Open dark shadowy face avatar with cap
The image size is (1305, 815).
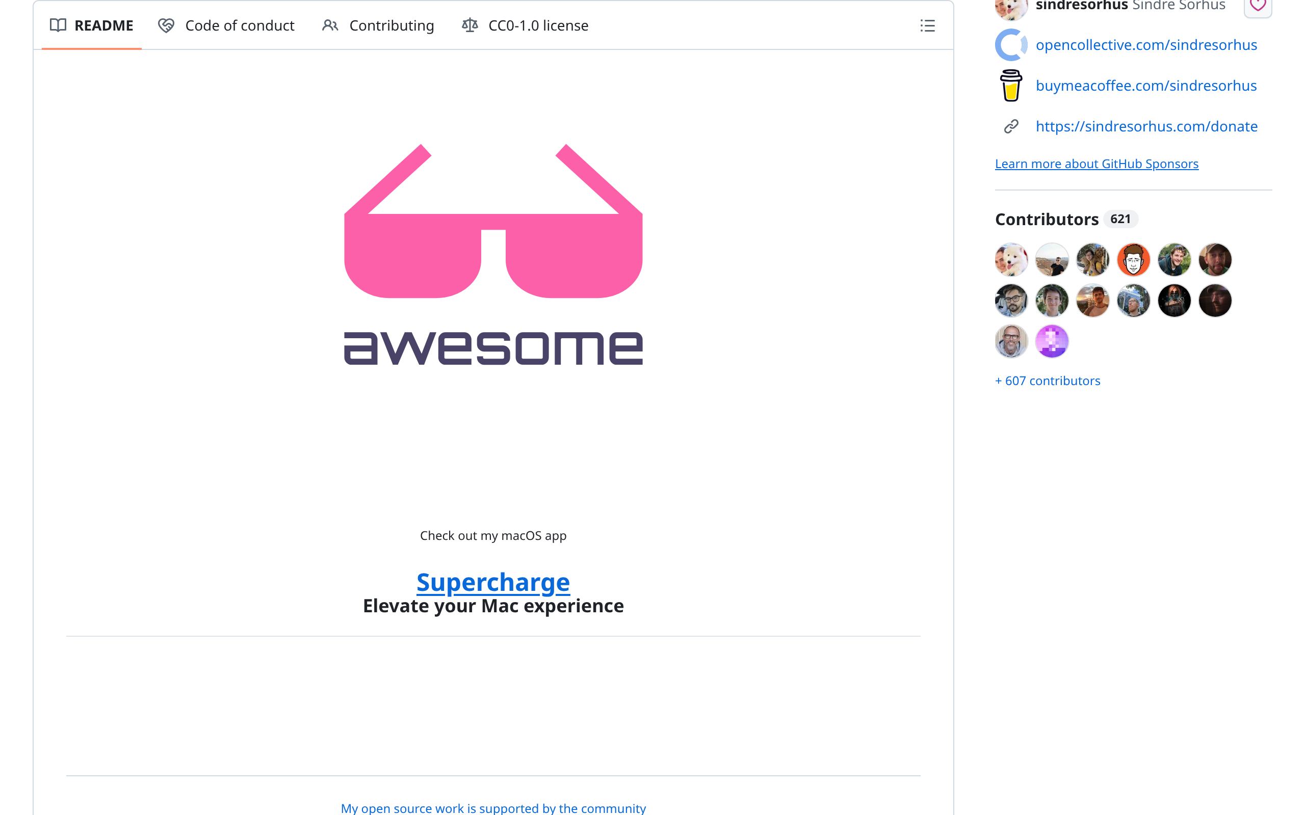click(1215, 300)
